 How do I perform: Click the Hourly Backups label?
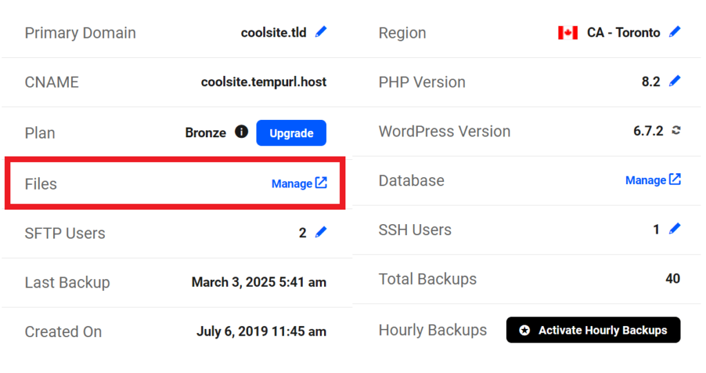tap(433, 330)
